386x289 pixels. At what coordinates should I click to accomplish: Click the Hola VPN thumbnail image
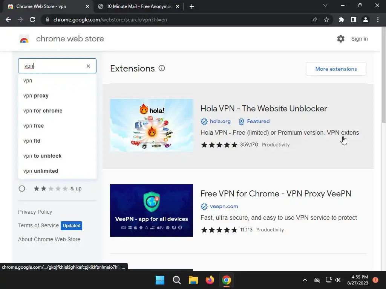coord(152,125)
